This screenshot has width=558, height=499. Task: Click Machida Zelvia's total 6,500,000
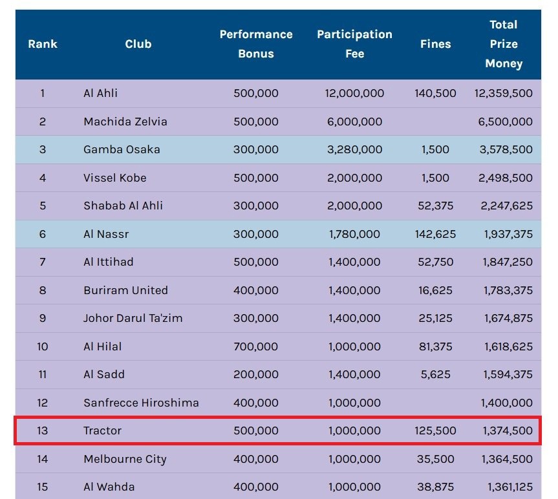click(506, 122)
